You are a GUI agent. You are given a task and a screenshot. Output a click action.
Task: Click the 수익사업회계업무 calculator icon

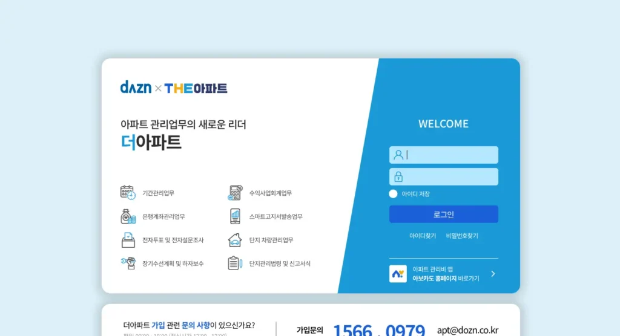(235, 193)
